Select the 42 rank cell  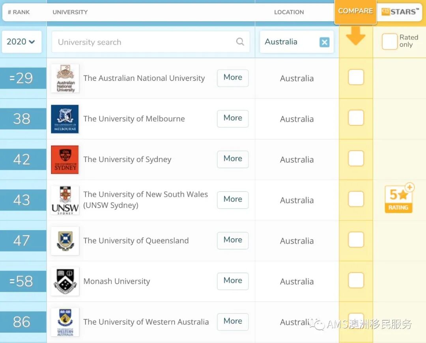click(x=23, y=159)
